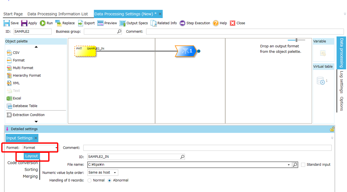This screenshot has width=347, height=192.
Task: Switch to Data Processing Information List tab
Action: [x=58, y=14]
